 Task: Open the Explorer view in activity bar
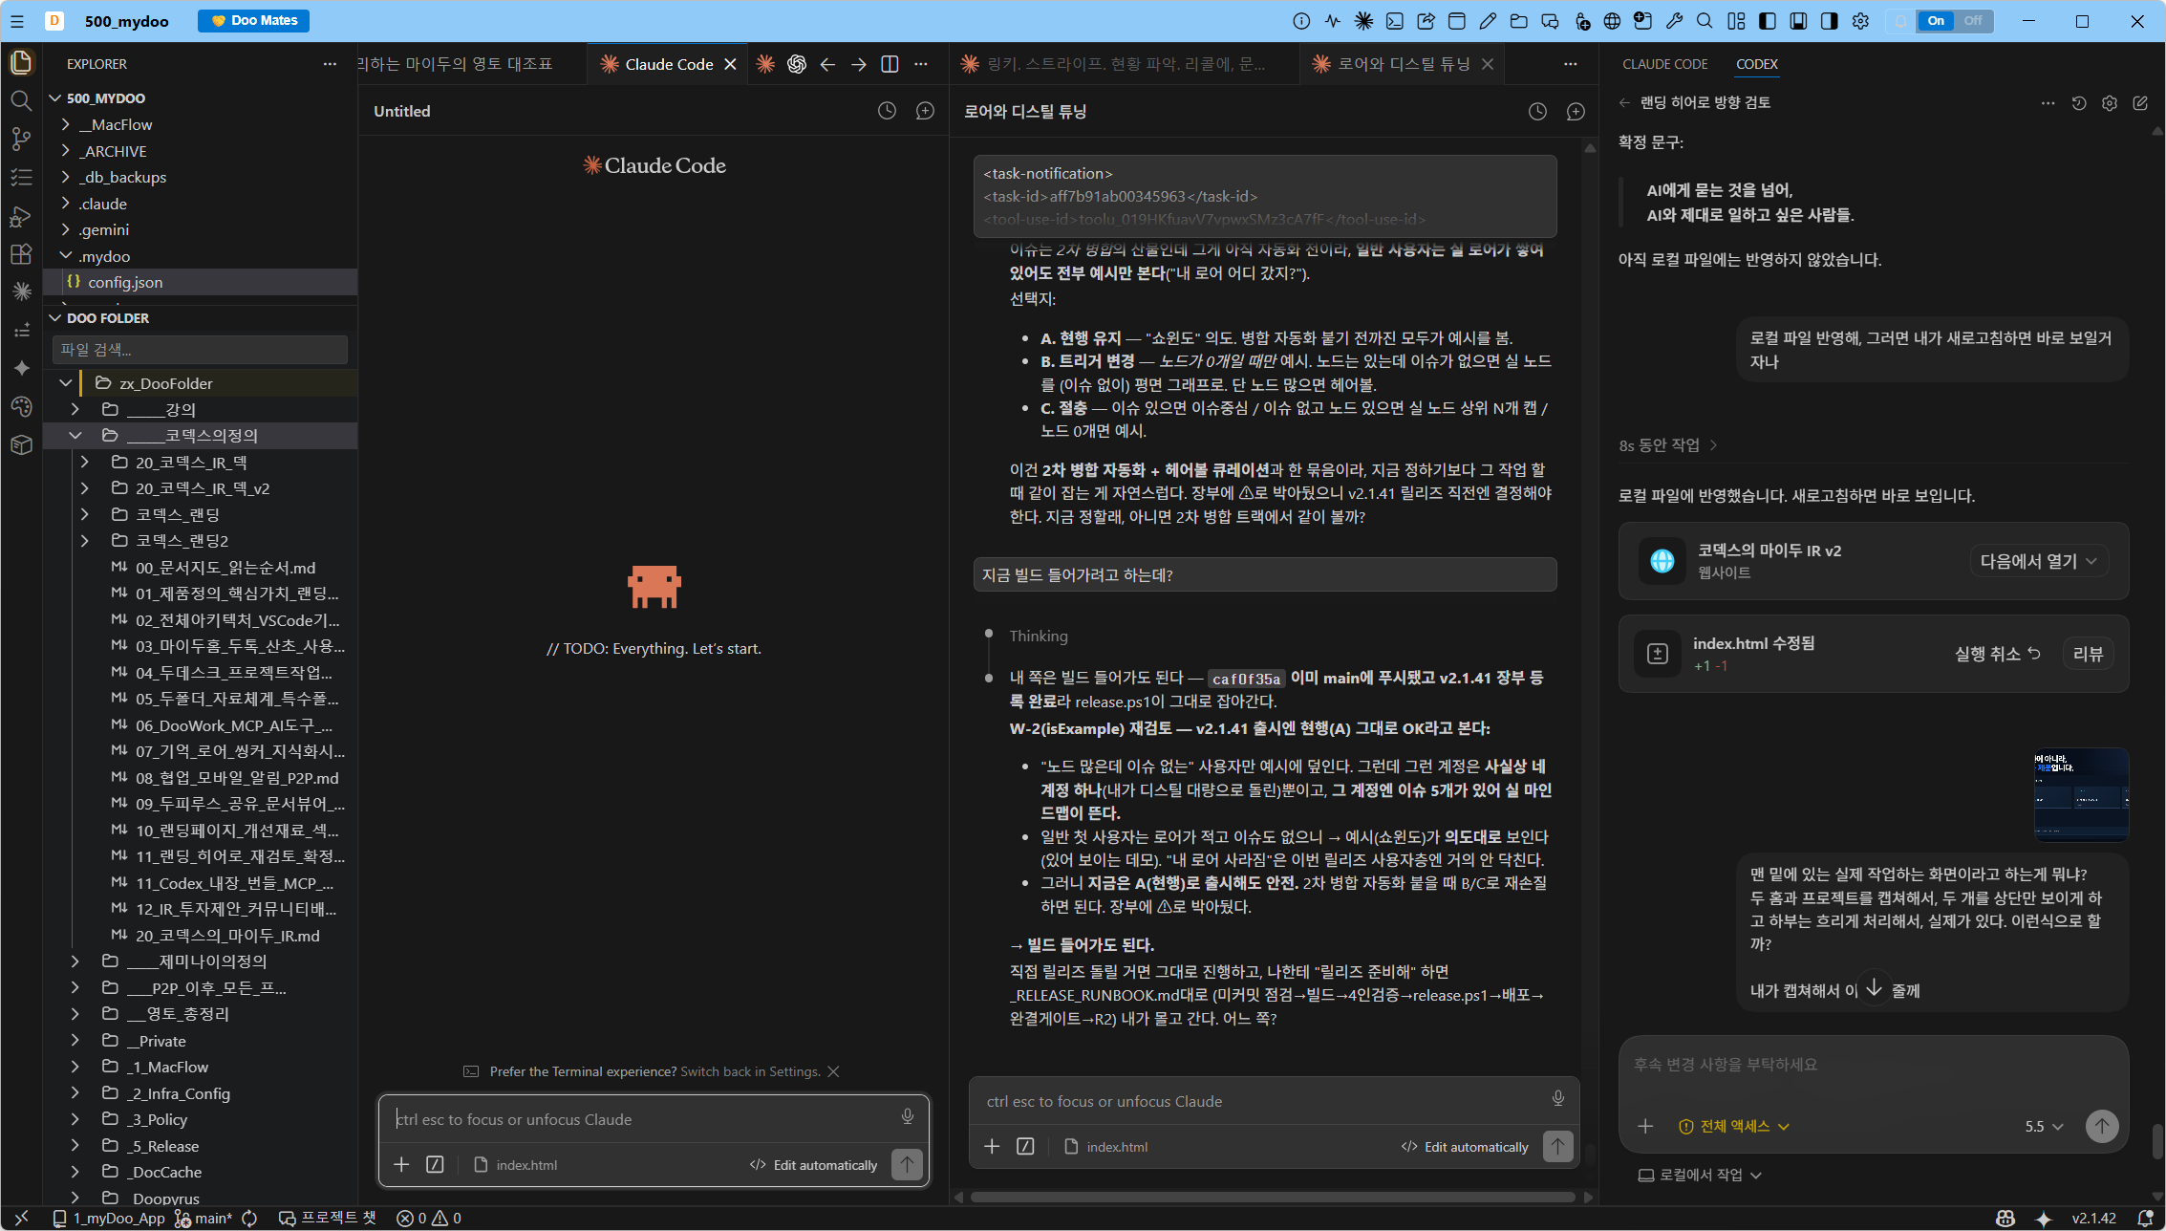(21, 63)
